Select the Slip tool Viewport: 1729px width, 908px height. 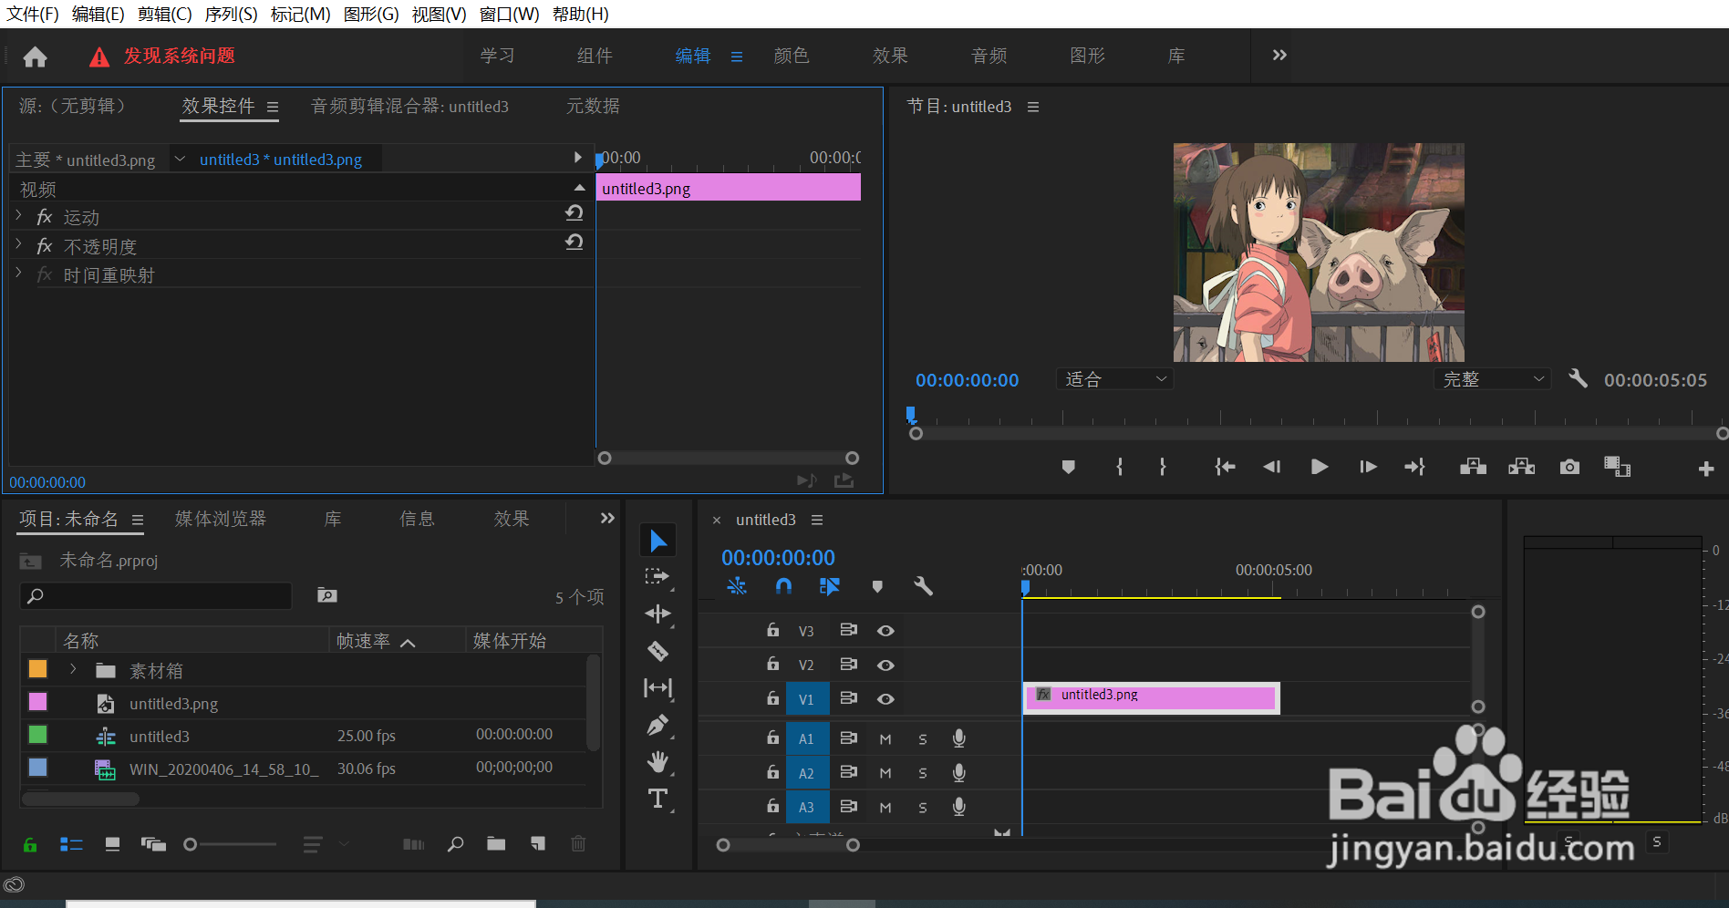click(x=657, y=687)
